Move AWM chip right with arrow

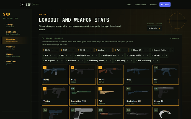(x=127, y=50)
